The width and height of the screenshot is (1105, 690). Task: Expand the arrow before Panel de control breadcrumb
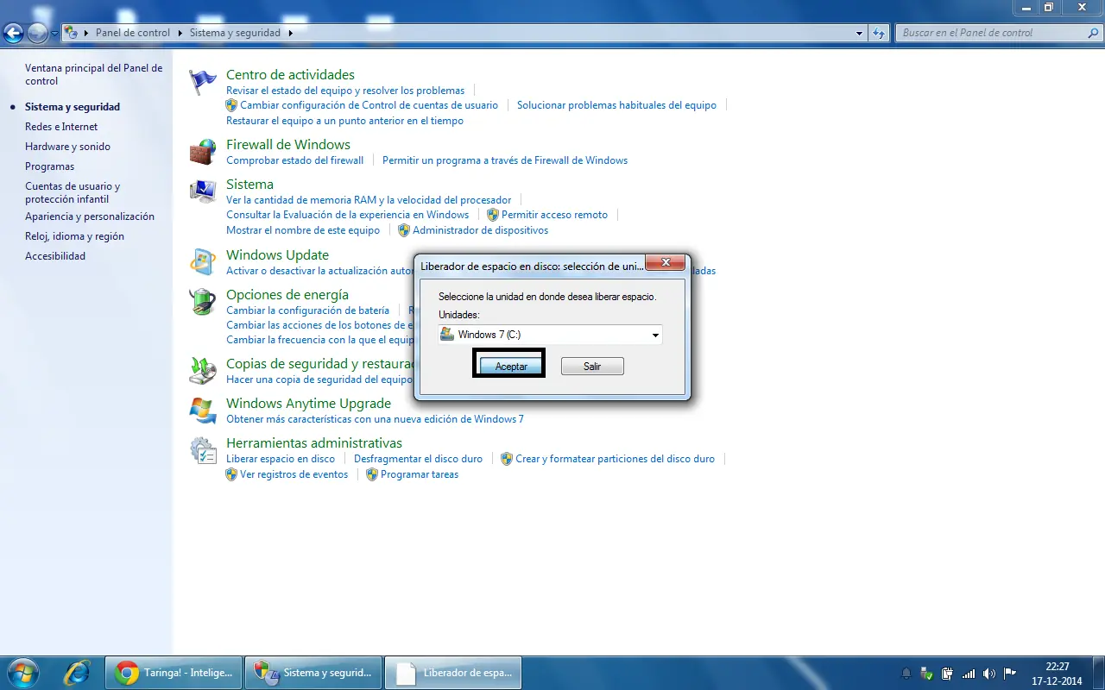[86, 33]
